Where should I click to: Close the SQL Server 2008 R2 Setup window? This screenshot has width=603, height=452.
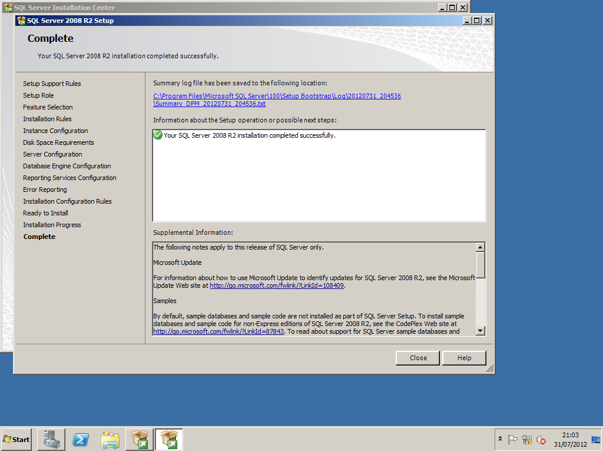tap(487, 21)
